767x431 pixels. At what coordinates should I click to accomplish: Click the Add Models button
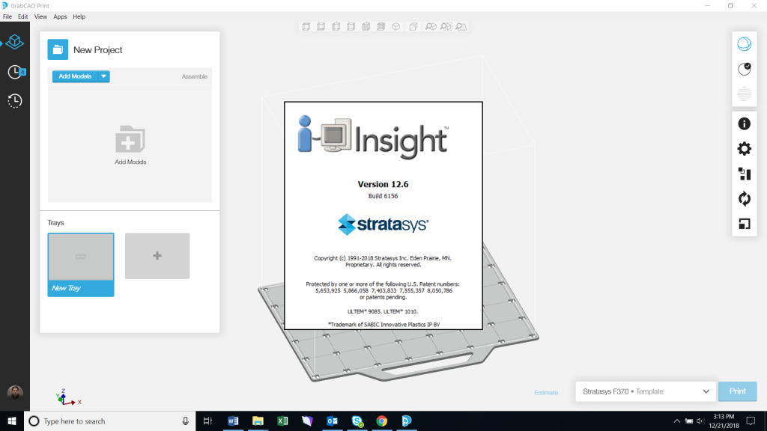coord(75,76)
